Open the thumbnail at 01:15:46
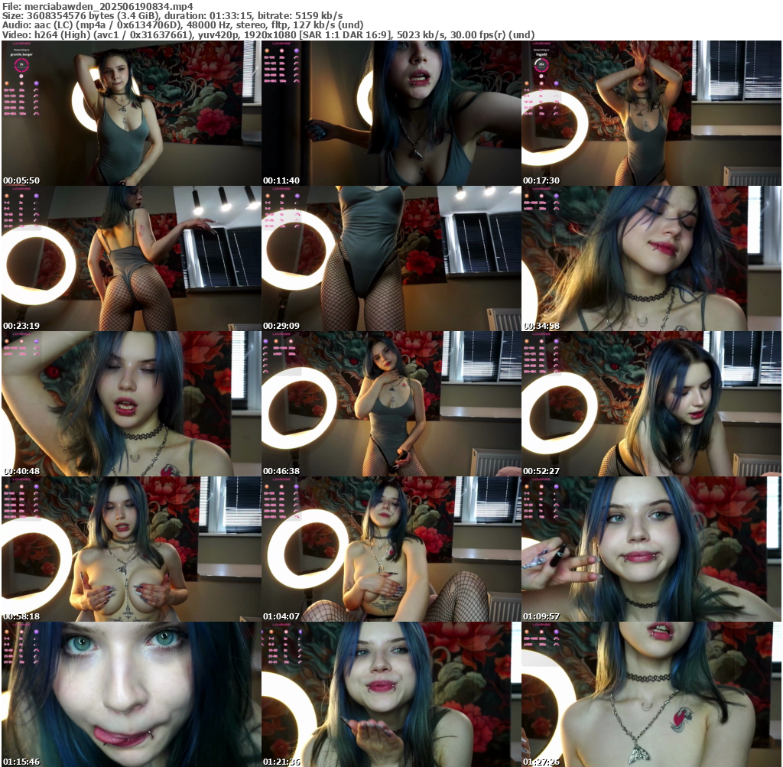This screenshot has height=767, width=783. 131,694
